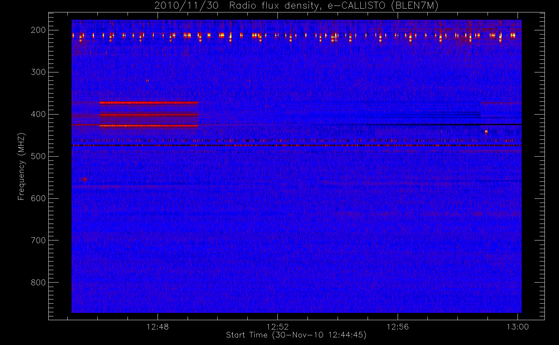Click the date "2010/11/30" in the title
Screen dimensions: 559x345
pyautogui.click(x=186, y=6)
